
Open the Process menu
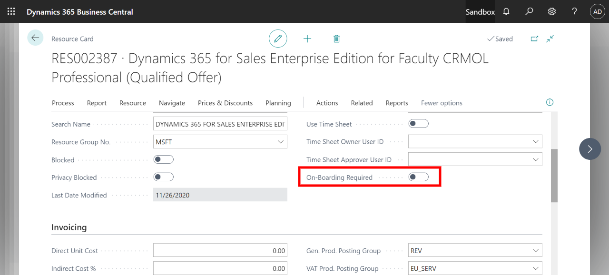pos(63,103)
